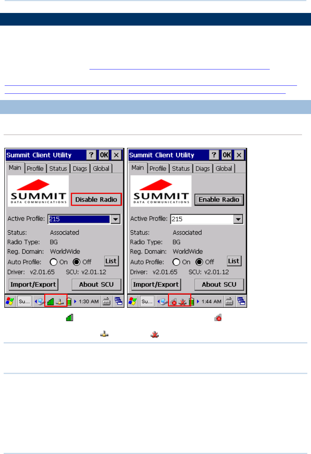Click the show desktop icon in the 1:30 AM taskbar

(118, 301)
